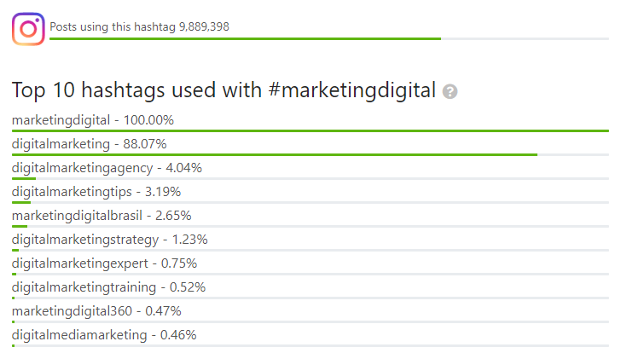Click the posts using this hashtag text

139,27
